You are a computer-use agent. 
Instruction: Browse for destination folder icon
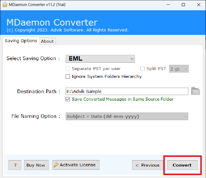tap(196, 91)
